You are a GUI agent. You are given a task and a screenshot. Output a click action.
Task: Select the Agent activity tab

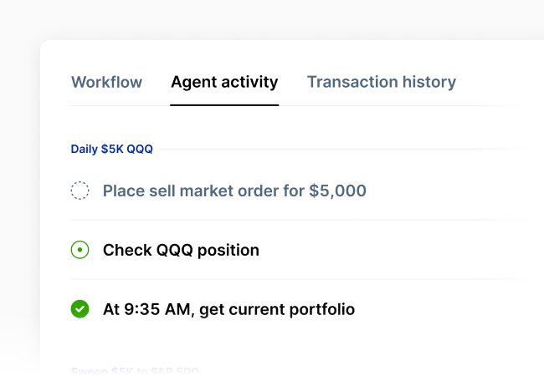click(224, 82)
